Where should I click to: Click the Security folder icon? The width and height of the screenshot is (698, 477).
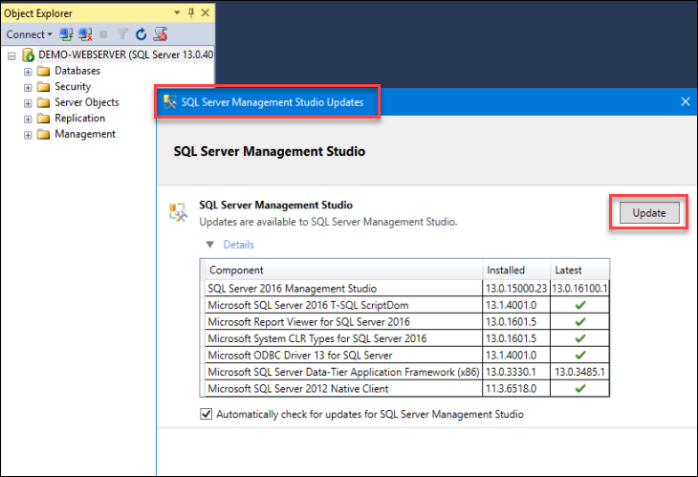click(43, 86)
